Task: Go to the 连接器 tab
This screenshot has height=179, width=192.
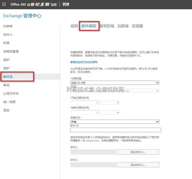Action: pos(137,26)
